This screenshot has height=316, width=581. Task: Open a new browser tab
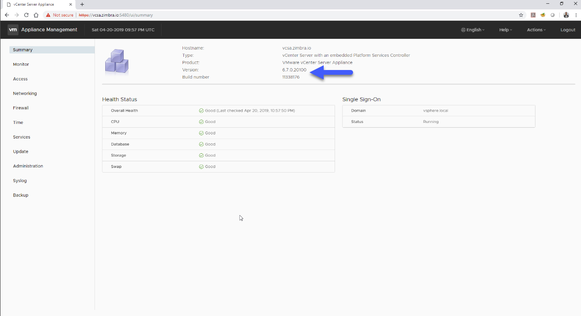(x=82, y=4)
